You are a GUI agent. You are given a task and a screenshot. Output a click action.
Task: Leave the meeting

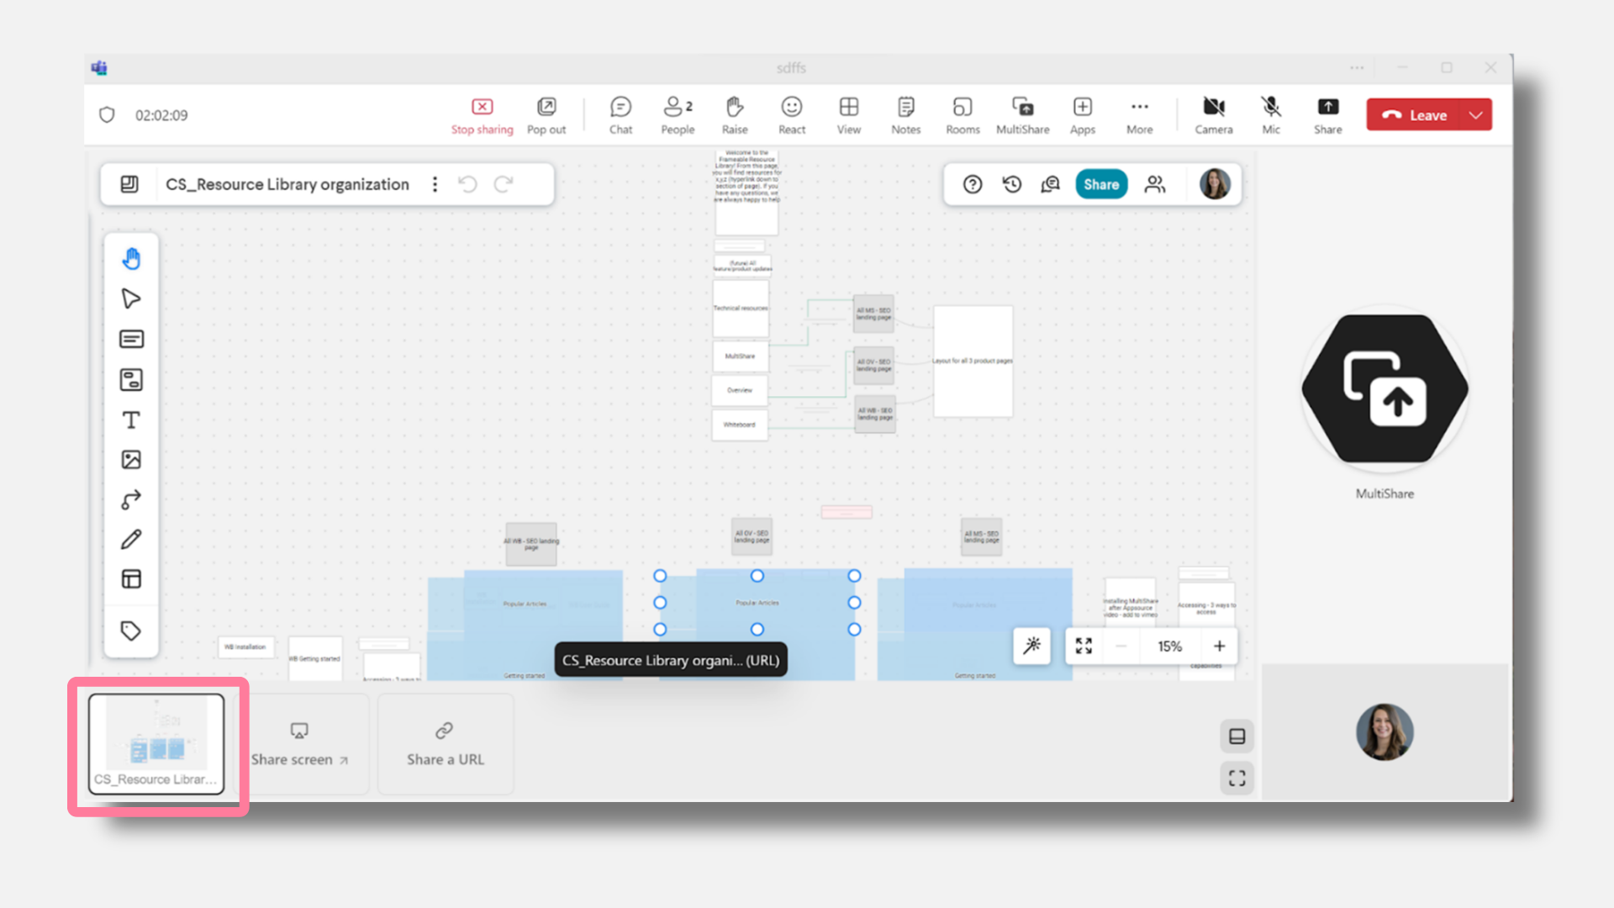[1416, 115]
